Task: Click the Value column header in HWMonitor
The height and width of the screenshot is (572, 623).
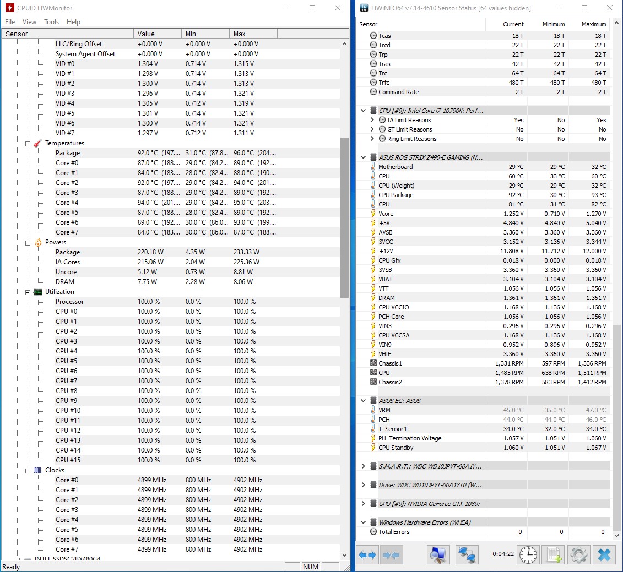Action: pos(158,34)
